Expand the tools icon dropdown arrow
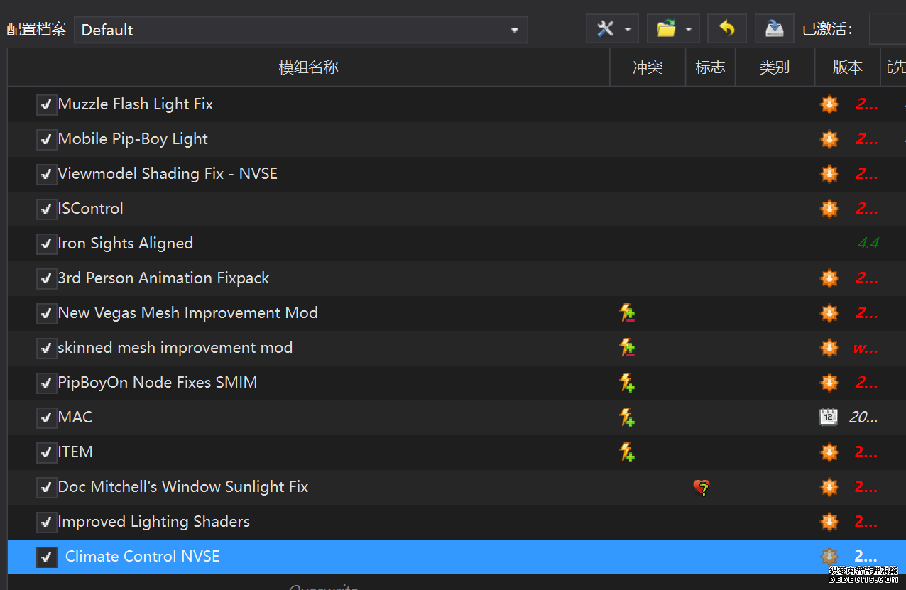The width and height of the screenshot is (906, 590). pyautogui.click(x=628, y=30)
